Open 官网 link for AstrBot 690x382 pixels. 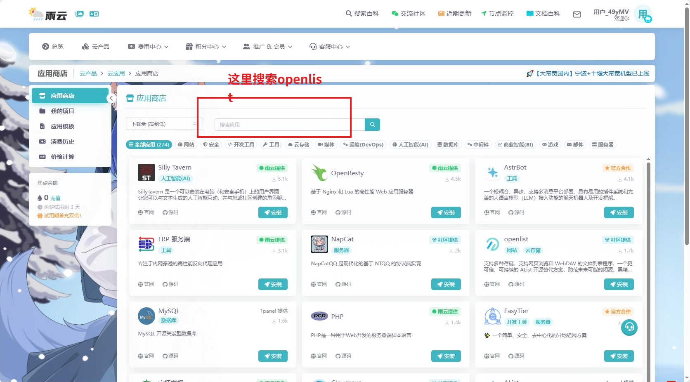(492, 212)
